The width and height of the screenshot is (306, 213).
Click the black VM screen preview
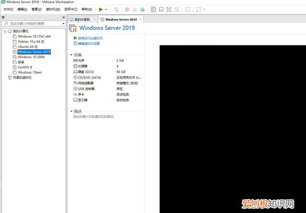point(233,129)
